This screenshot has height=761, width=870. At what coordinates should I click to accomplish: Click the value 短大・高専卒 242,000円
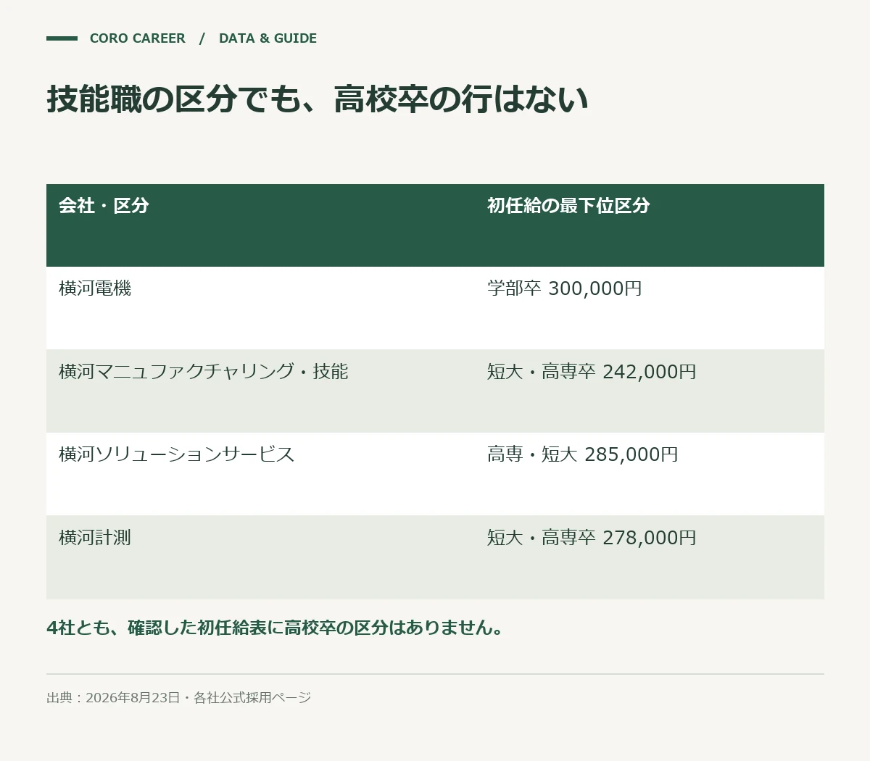[592, 372]
